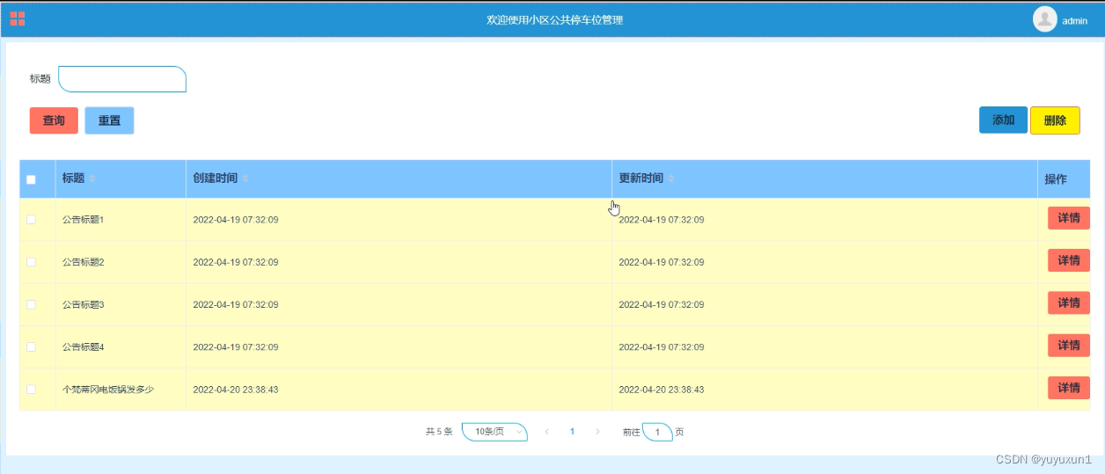The image size is (1105, 474).
Task: Focus the 标题 search input field
Action: pyautogui.click(x=122, y=79)
